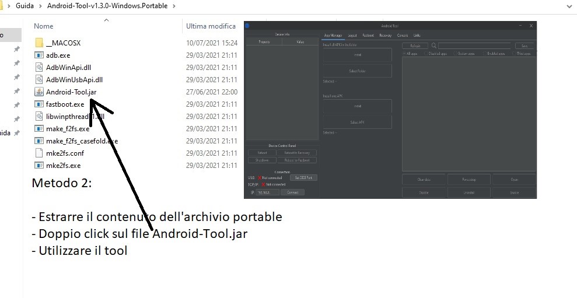Viewport: 577px width, 298px height.
Task: Click the Select Folder button
Action: (x=357, y=71)
